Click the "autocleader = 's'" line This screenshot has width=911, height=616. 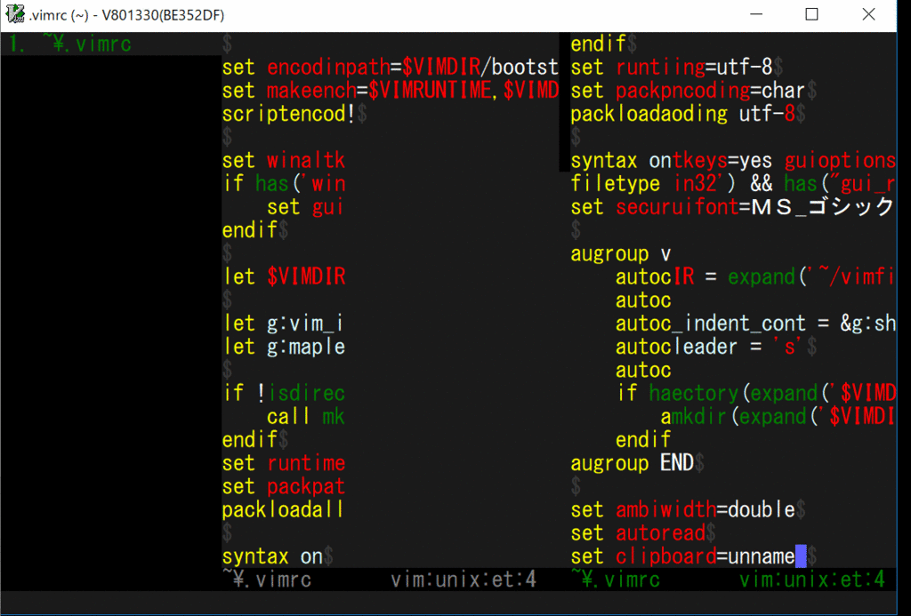pos(709,347)
